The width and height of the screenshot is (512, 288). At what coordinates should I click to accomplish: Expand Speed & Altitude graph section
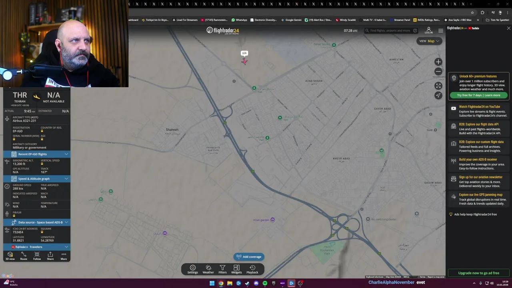click(x=37, y=179)
